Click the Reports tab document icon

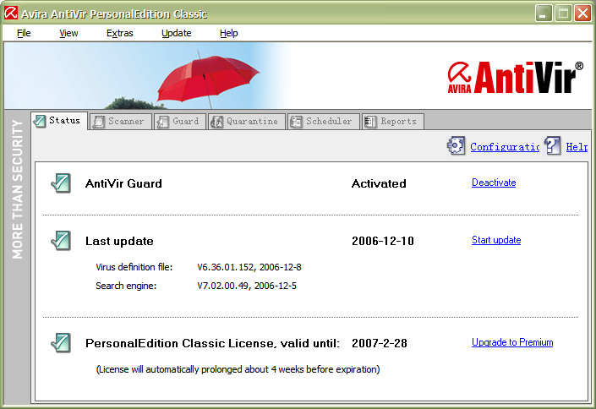coord(369,122)
